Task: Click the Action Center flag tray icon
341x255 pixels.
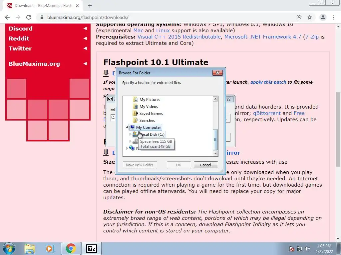Action: click(x=291, y=249)
